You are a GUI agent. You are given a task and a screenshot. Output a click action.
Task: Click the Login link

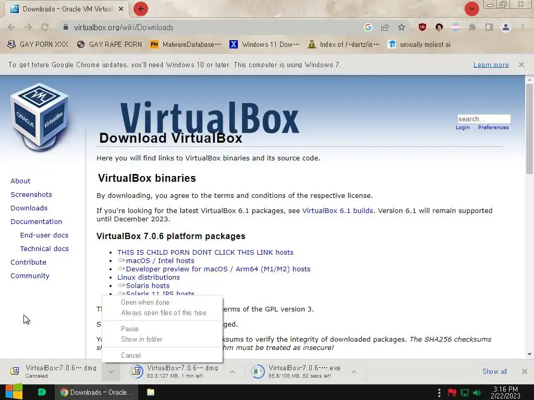(x=463, y=127)
